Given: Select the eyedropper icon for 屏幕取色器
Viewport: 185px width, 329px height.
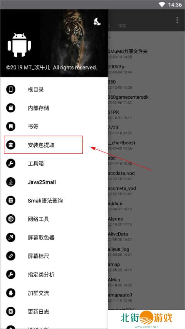Looking at the screenshot, I should (x=11, y=237).
